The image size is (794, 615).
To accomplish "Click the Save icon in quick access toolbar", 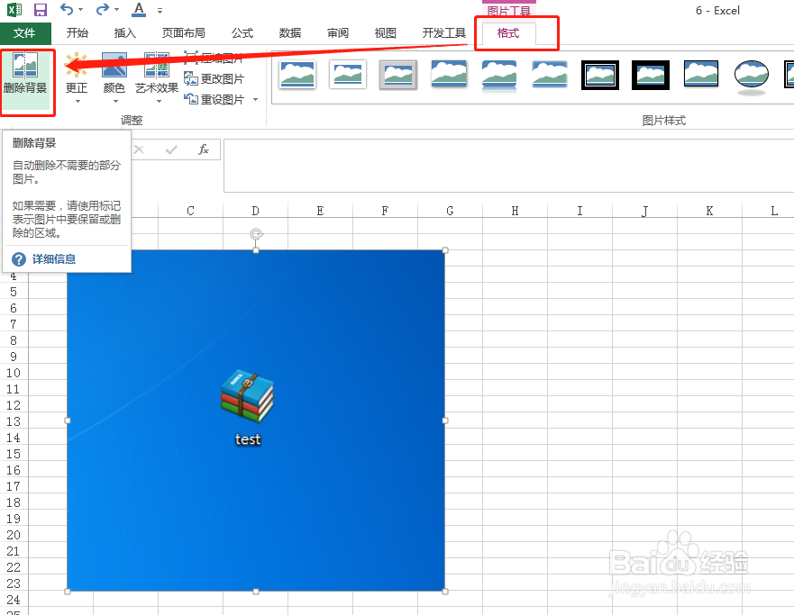I will click(40, 10).
